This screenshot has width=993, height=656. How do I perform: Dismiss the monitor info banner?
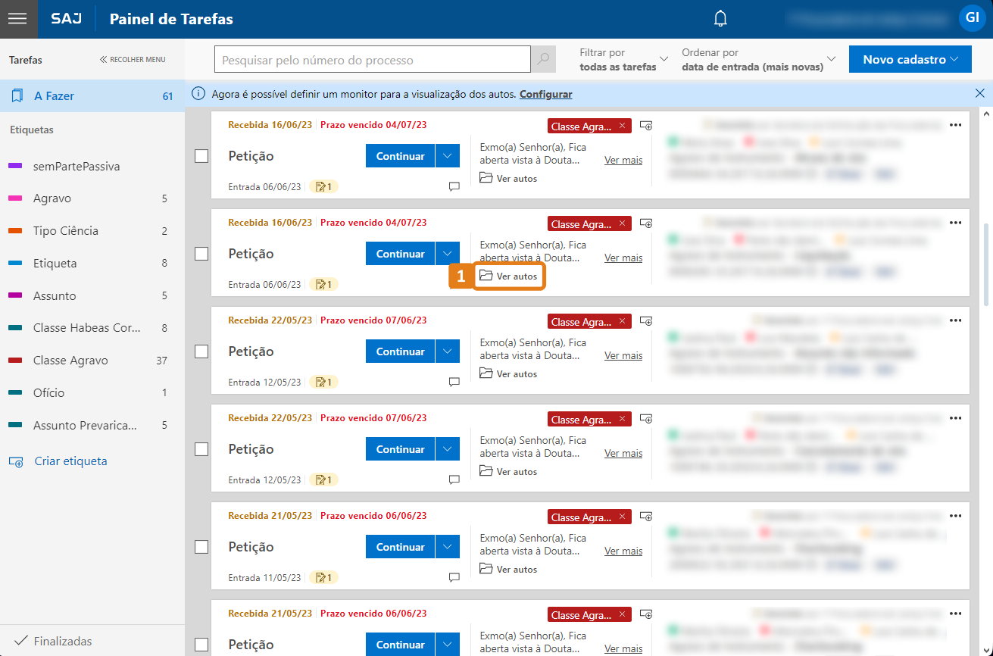point(979,94)
